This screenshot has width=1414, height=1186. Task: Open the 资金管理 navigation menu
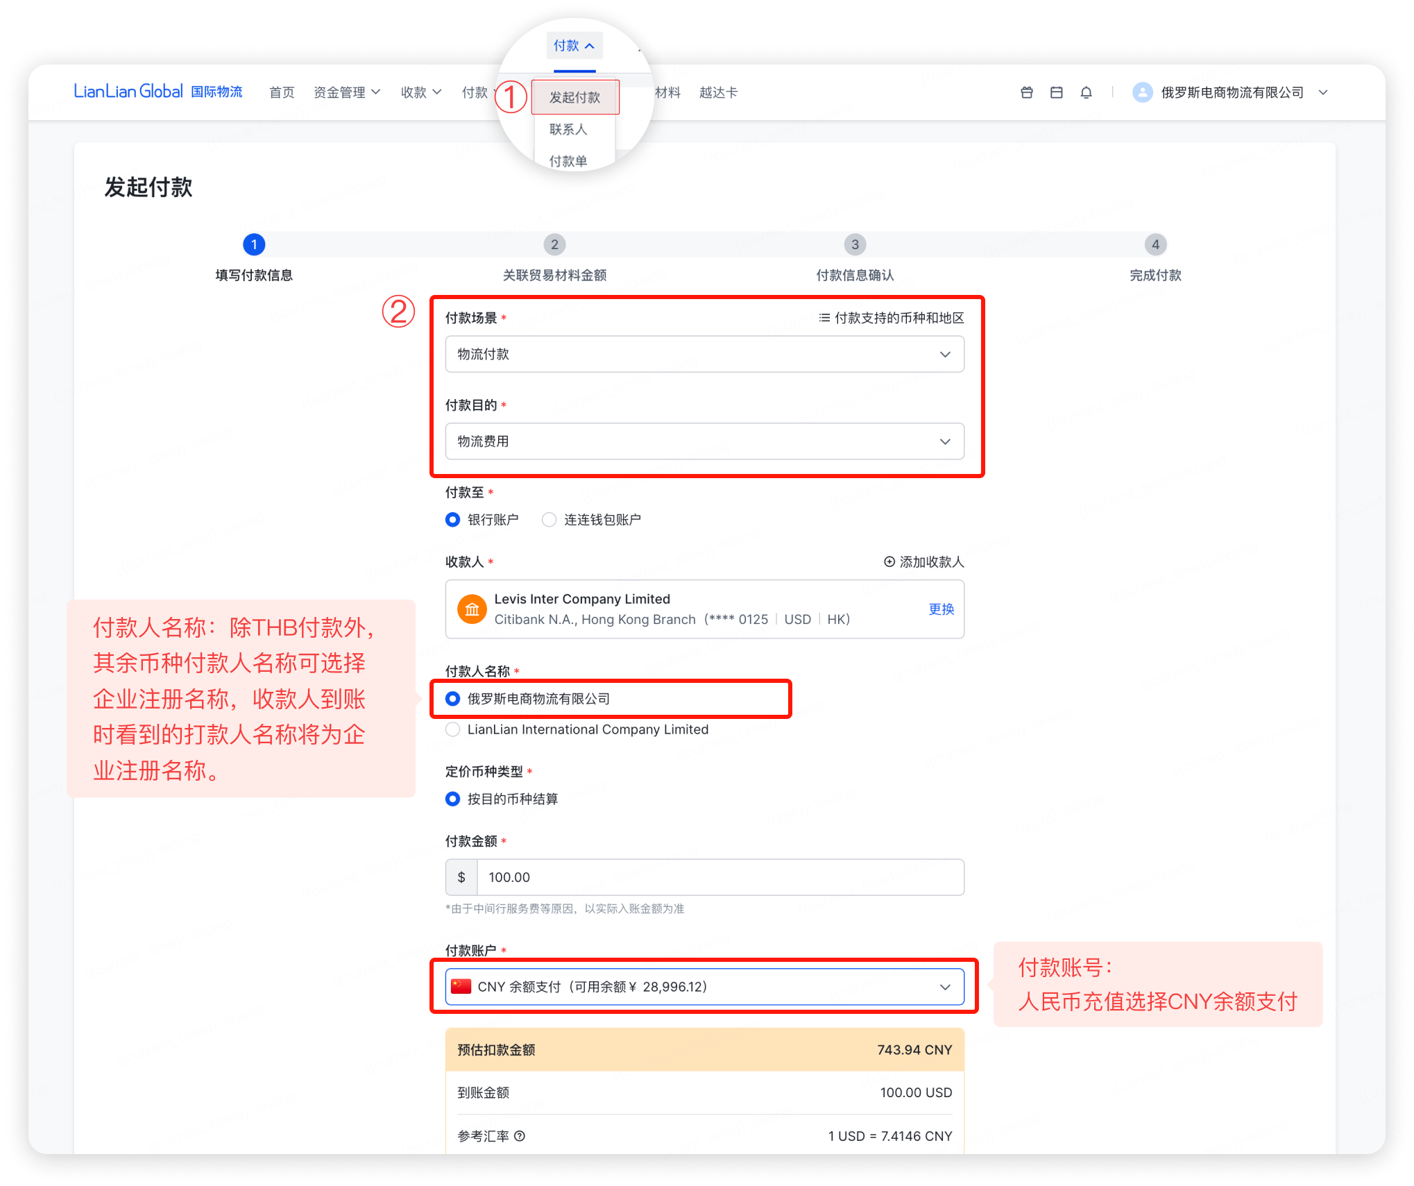click(346, 92)
